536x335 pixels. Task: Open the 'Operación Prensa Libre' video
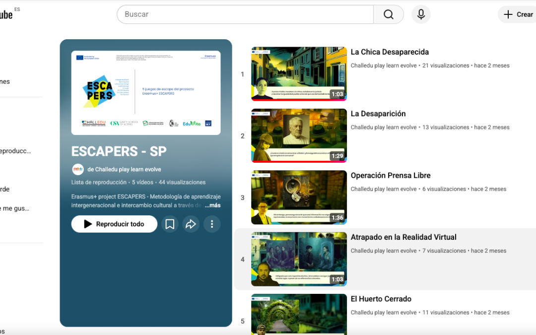click(391, 175)
